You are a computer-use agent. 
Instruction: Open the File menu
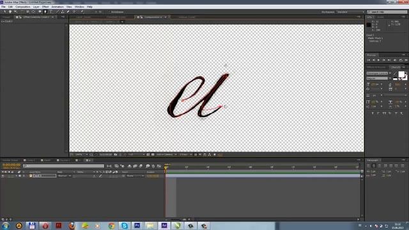(x=3, y=7)
